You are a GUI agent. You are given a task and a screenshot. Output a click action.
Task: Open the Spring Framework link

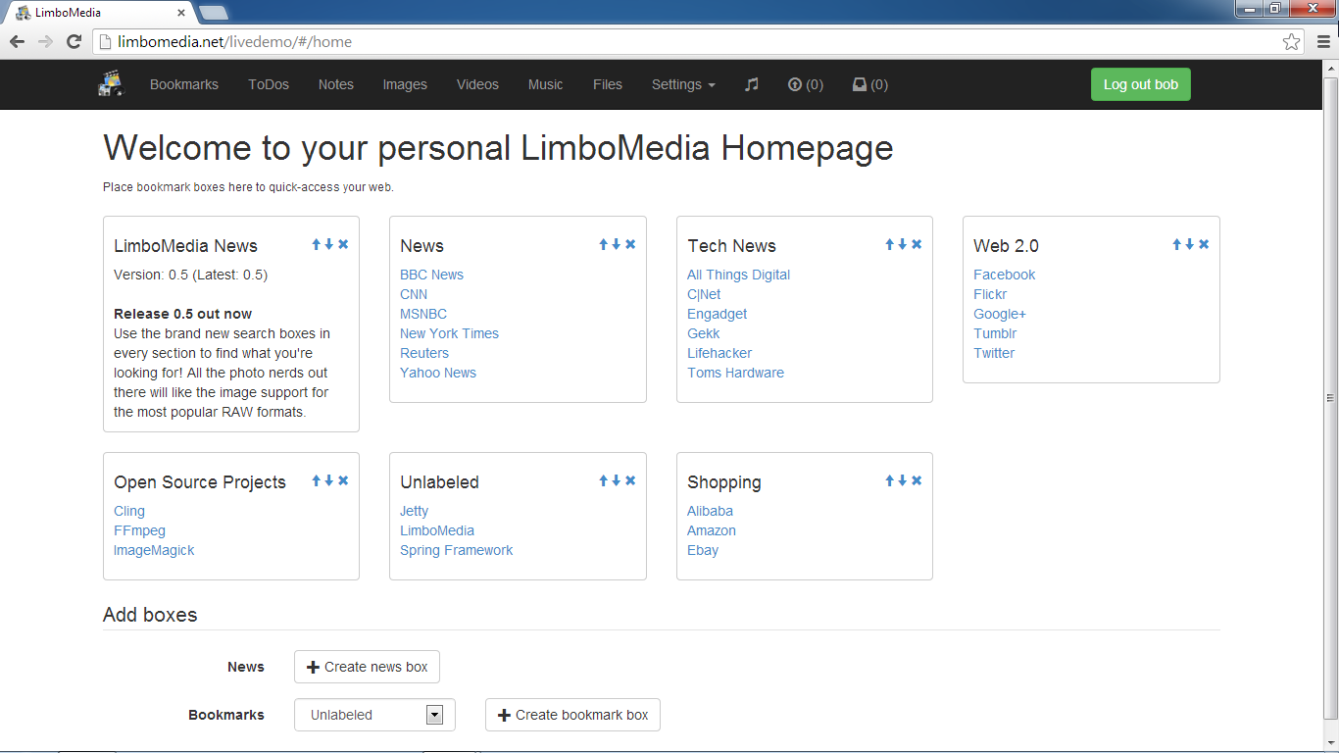point(456,550)
